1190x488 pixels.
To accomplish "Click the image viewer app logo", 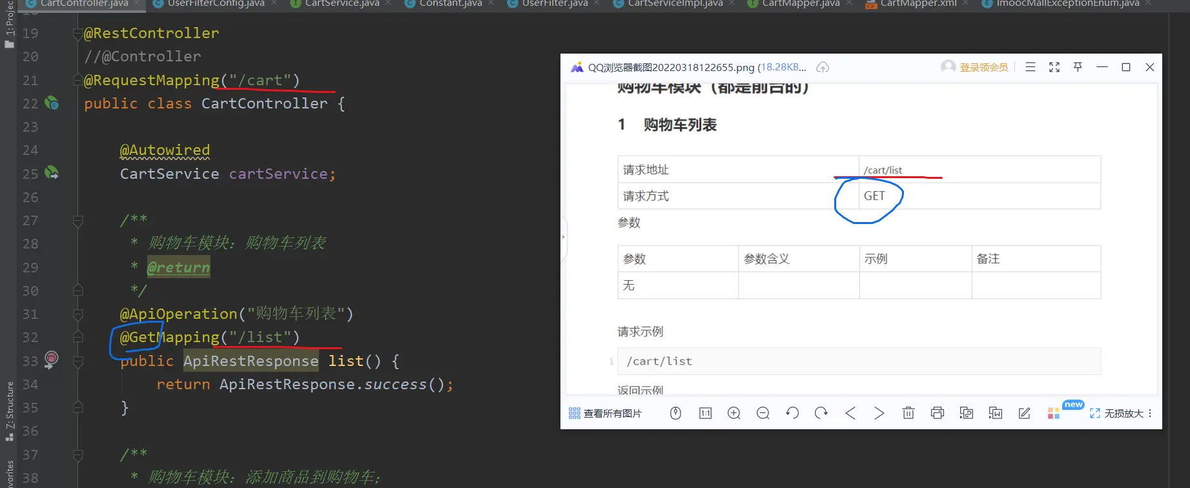I will coord(577,67).
